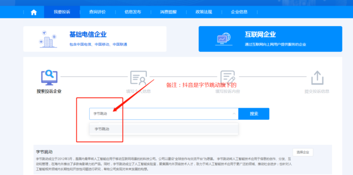Open the 企业信息 menu

coord(239,12)
